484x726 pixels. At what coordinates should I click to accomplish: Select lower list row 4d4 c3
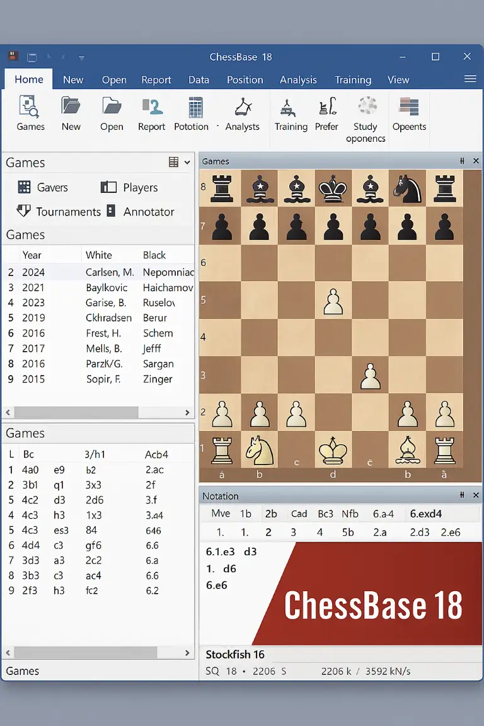tap(98, 545)
